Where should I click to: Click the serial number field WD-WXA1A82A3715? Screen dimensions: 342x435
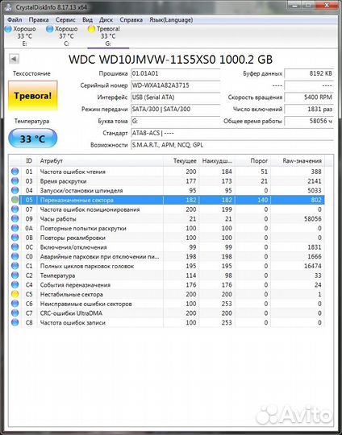click(x=175, y=85)
